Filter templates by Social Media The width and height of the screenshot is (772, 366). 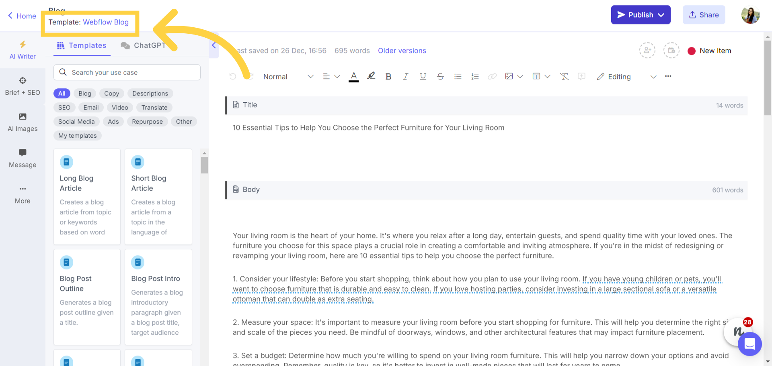[x=76, y=122]
